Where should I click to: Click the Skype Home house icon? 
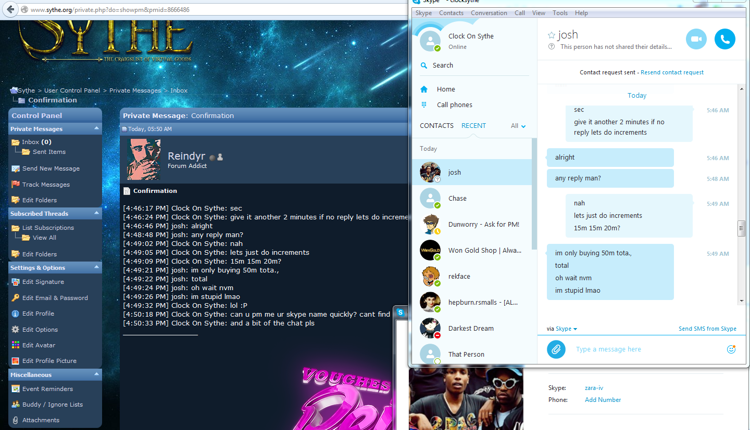point(424,89)
